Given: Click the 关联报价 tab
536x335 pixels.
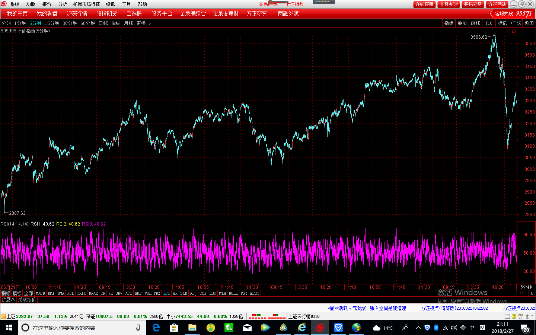Looking at the screenshot, I should (x=27, y=300).
